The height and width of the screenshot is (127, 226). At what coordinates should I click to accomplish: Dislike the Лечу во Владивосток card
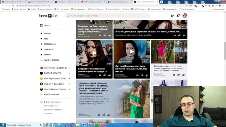[147, 75]
